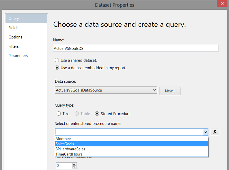Expand the Data source dropdown

coord(154,90)
